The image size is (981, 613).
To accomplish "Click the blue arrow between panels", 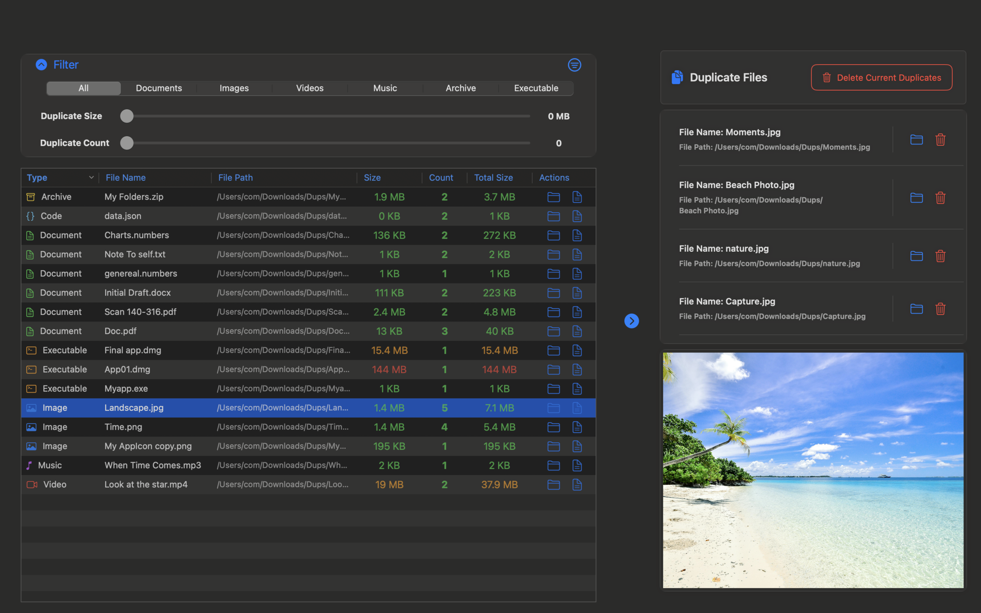I will tap(632, 321).
